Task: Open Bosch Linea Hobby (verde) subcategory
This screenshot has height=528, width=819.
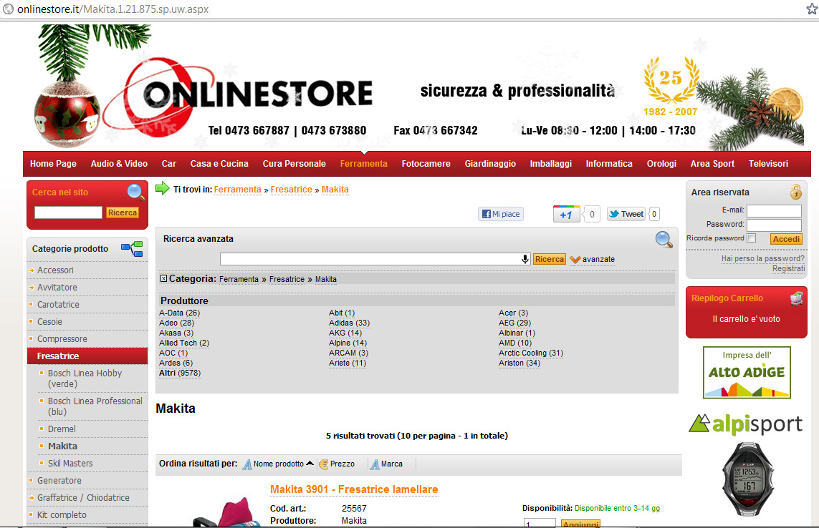Action: (x=85, y=378)
